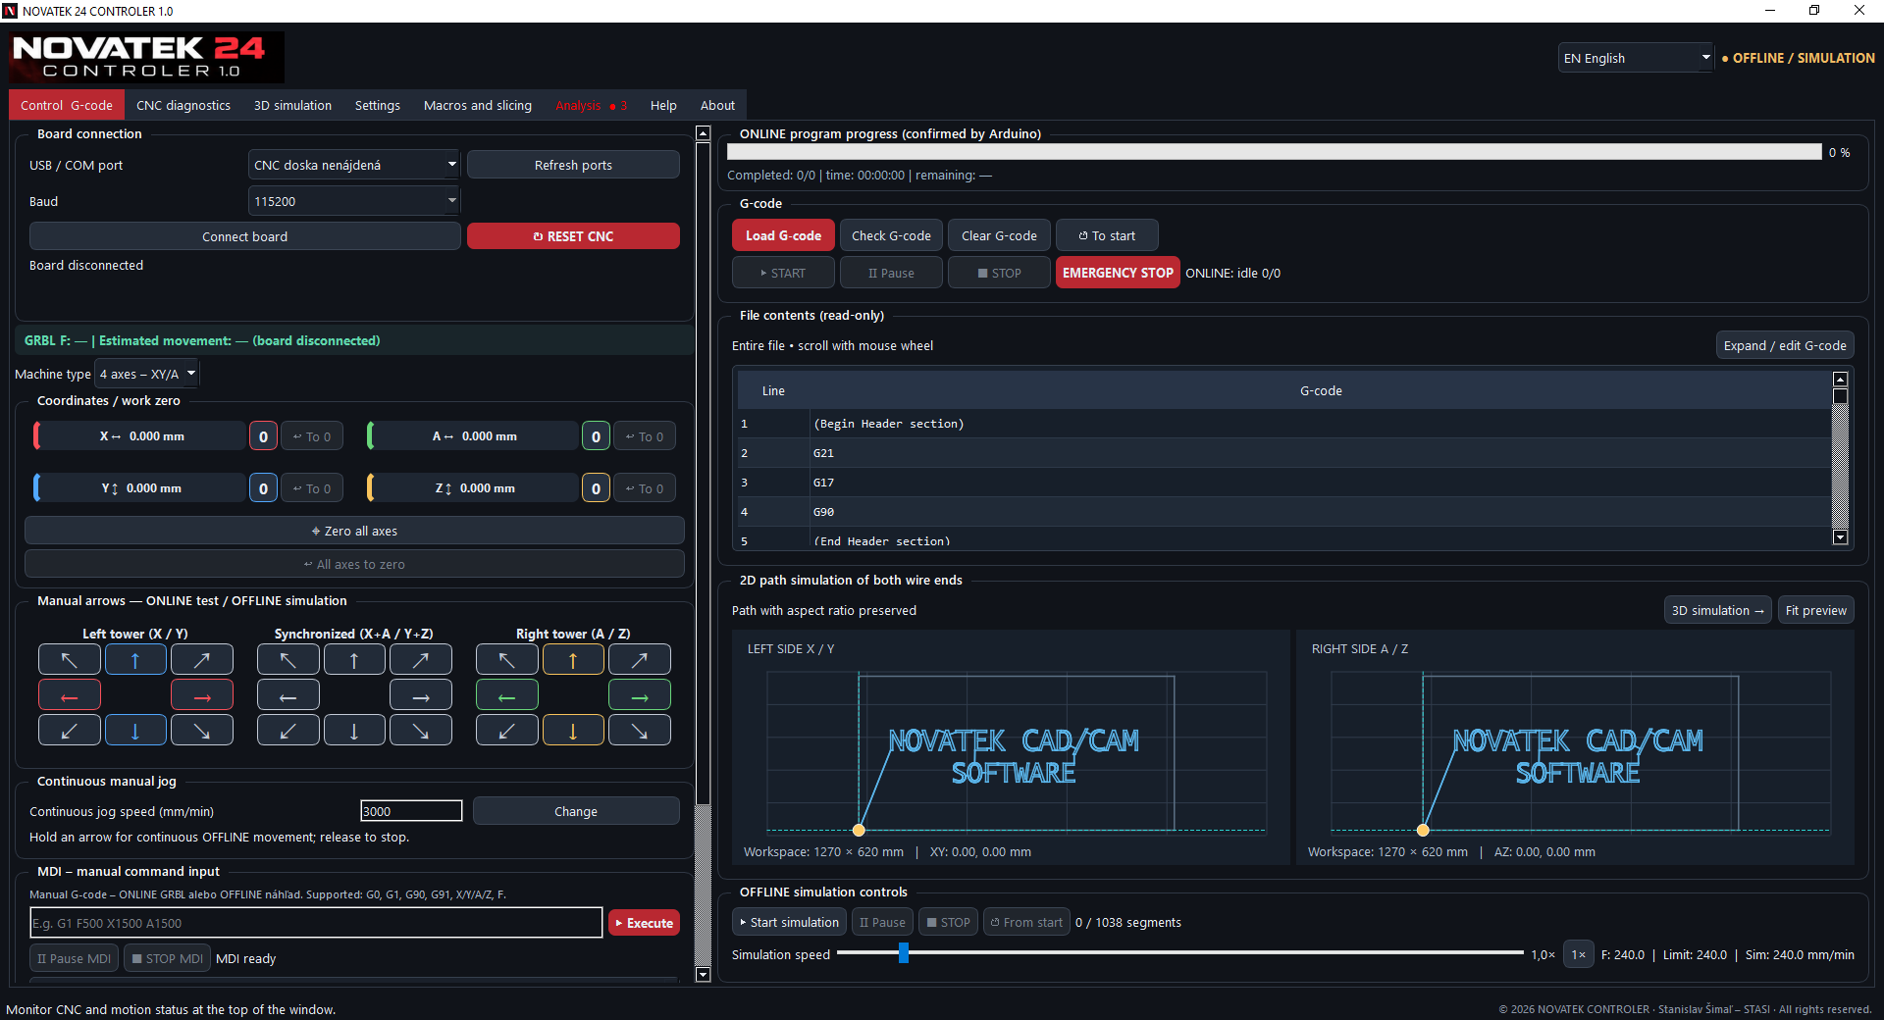Screen dimensions: 1884x1020
Task: Click the Execute MDI button
Action: (x=644, y=923)
